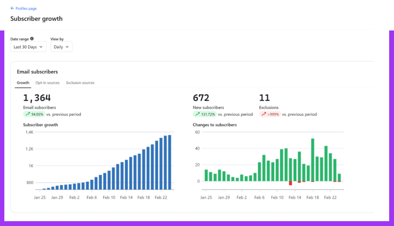394x226 pixels.
Task: Click the last blue bar in Subscriber growth chart
Action: point(170,162)
